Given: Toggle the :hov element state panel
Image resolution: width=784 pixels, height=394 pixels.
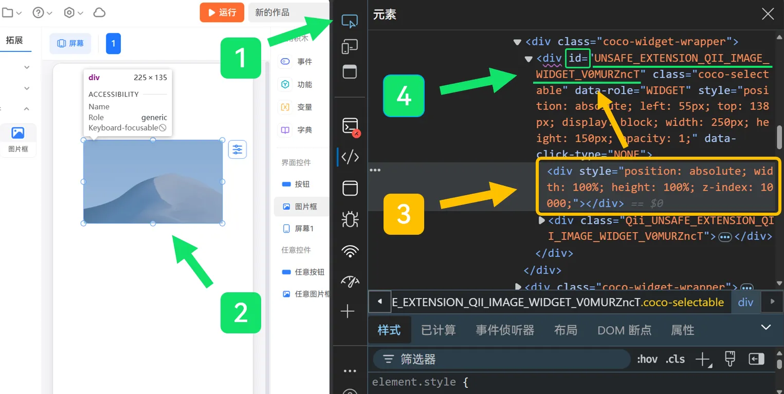Looking at the screenshot, I should (647, 359).
